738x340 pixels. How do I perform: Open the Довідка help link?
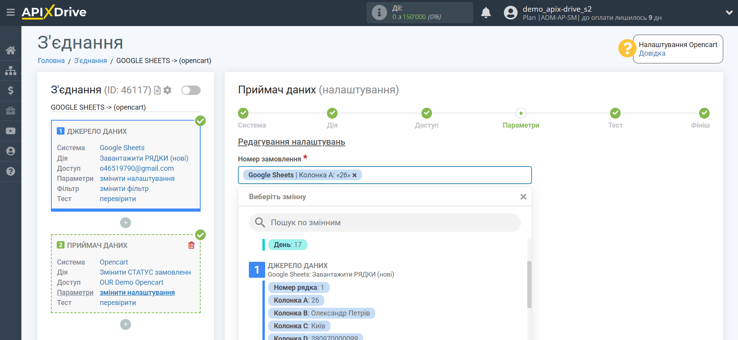tap(652, 53)
